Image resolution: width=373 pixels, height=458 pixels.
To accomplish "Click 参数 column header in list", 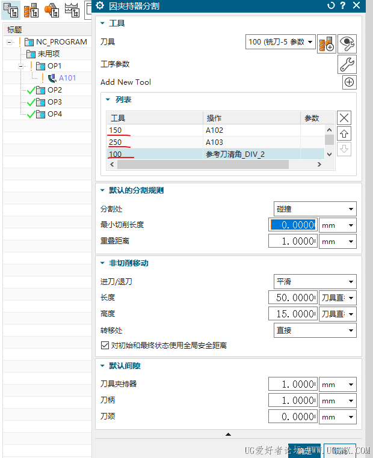I will pyautogui.click(x=318, y=118).
